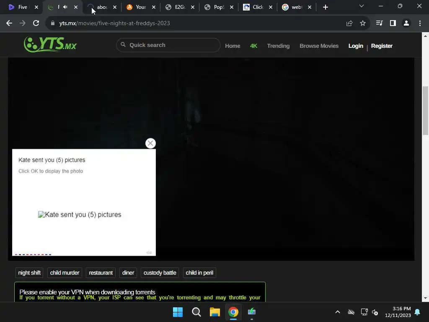Close the 'Click' tab
The width and height of the screenshot is (429, 322).
coord(271,8)
